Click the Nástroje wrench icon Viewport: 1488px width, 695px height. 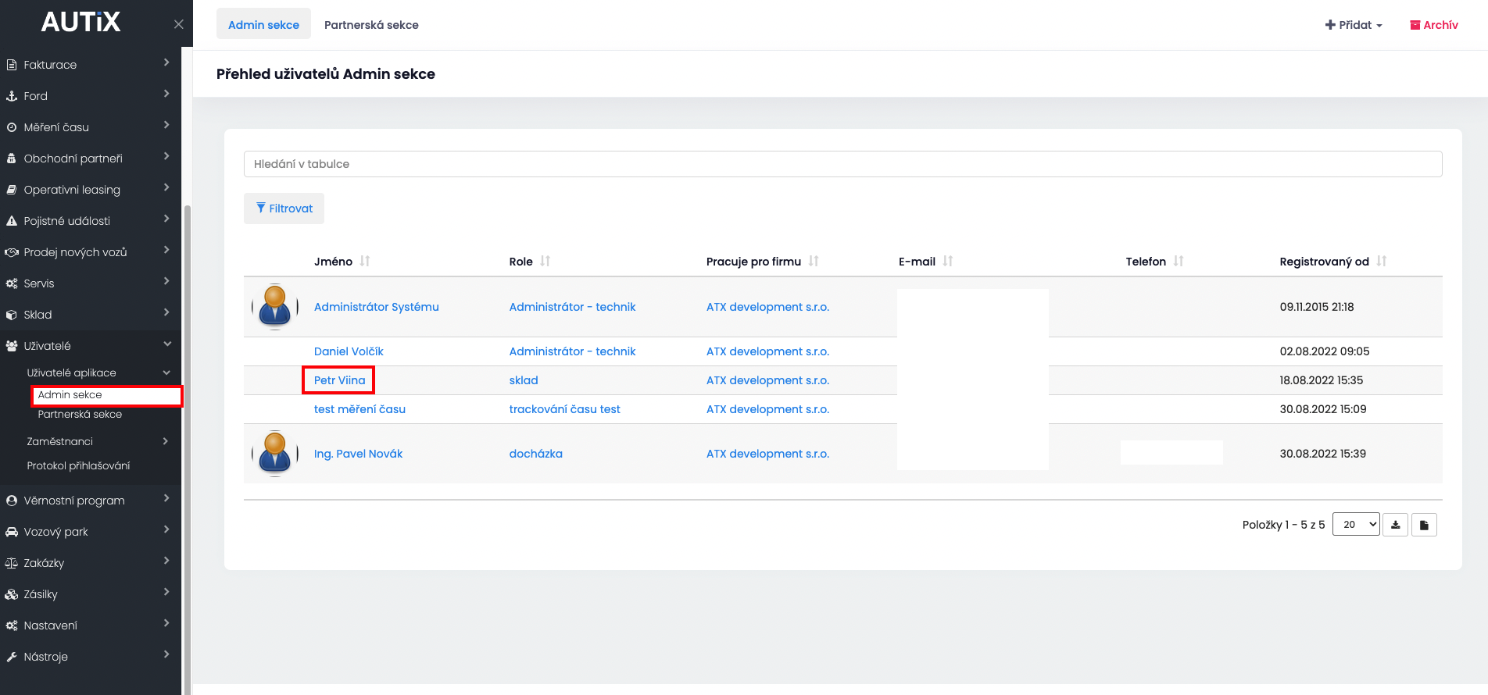tap(12, 657)
